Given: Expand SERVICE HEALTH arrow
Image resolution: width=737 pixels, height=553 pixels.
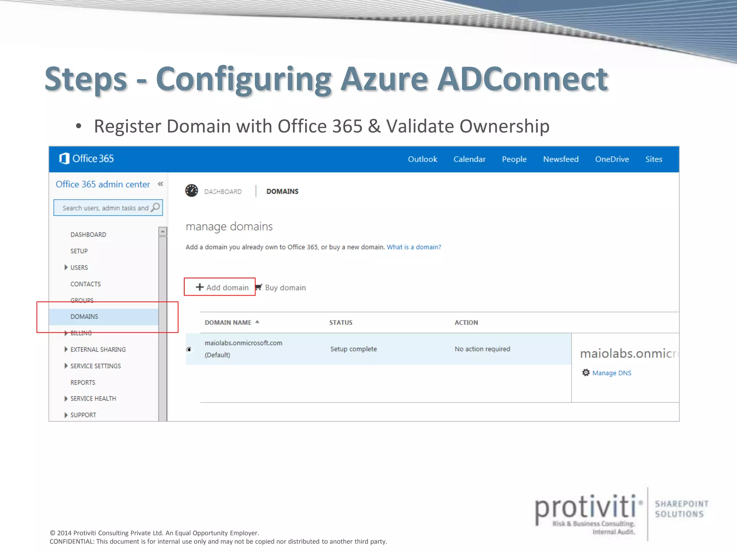Looking at the screenshot, I should (66, 399).
